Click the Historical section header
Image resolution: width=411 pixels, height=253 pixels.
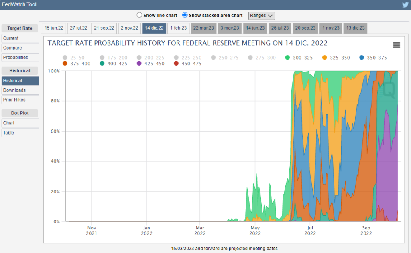pyautogui.click(x=20, y=71)
